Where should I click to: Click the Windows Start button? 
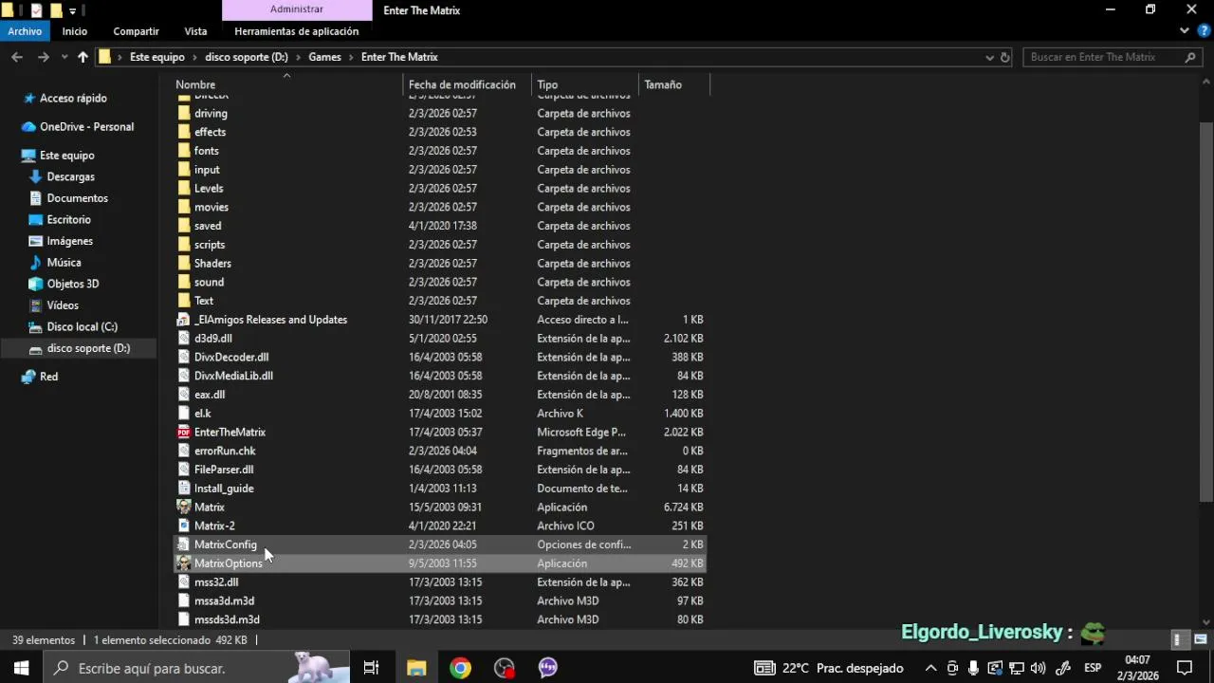click(21, 668)
